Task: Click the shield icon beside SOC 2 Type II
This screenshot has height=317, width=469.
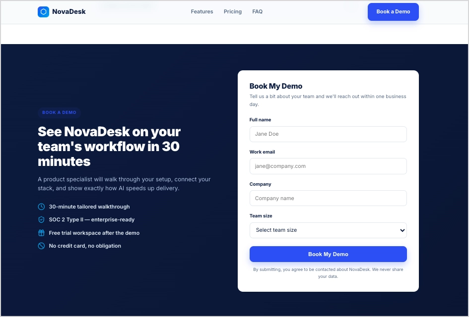Action: click(41, 220)
